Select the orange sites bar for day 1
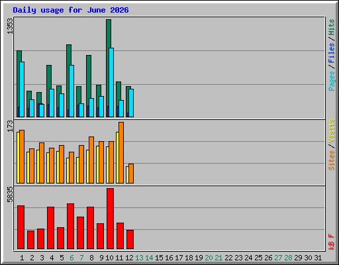 (x=22, y=156)
